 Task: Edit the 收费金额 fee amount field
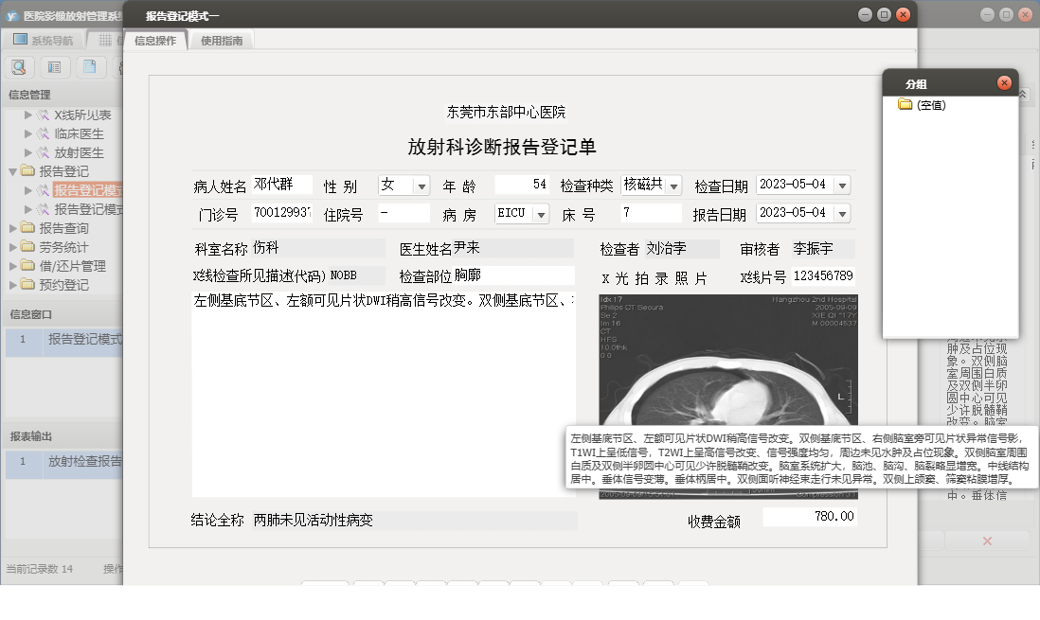tap(810, 516)
